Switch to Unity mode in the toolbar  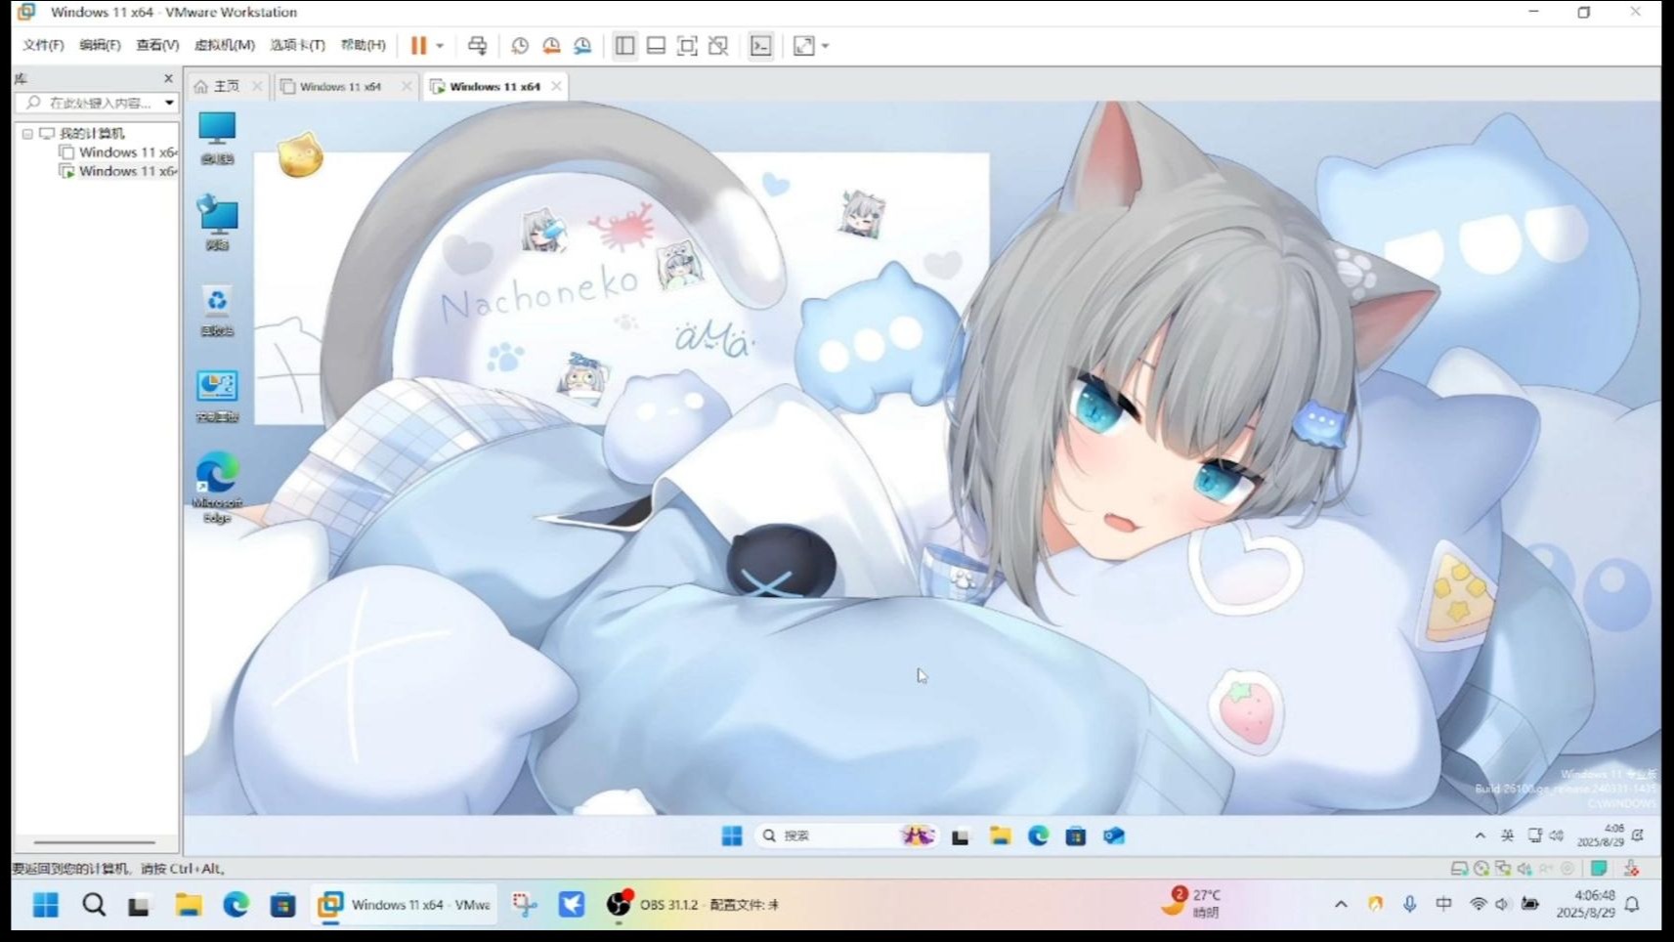(718, 46)
